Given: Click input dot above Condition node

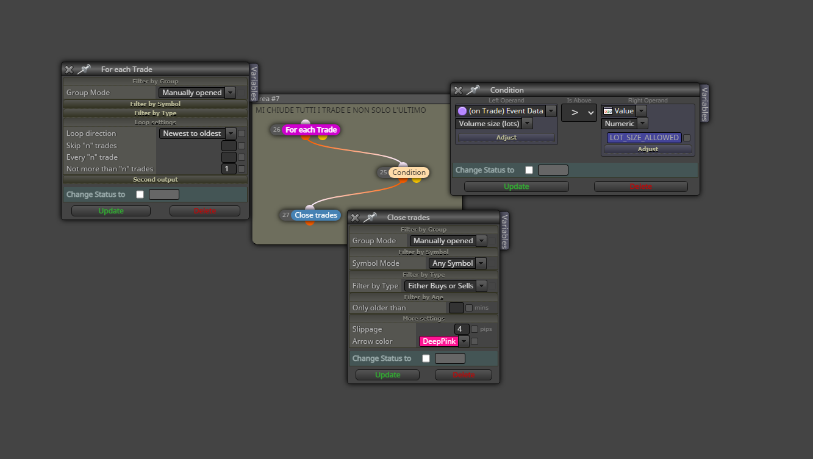Looking at the screenshot, I should 403,165.
